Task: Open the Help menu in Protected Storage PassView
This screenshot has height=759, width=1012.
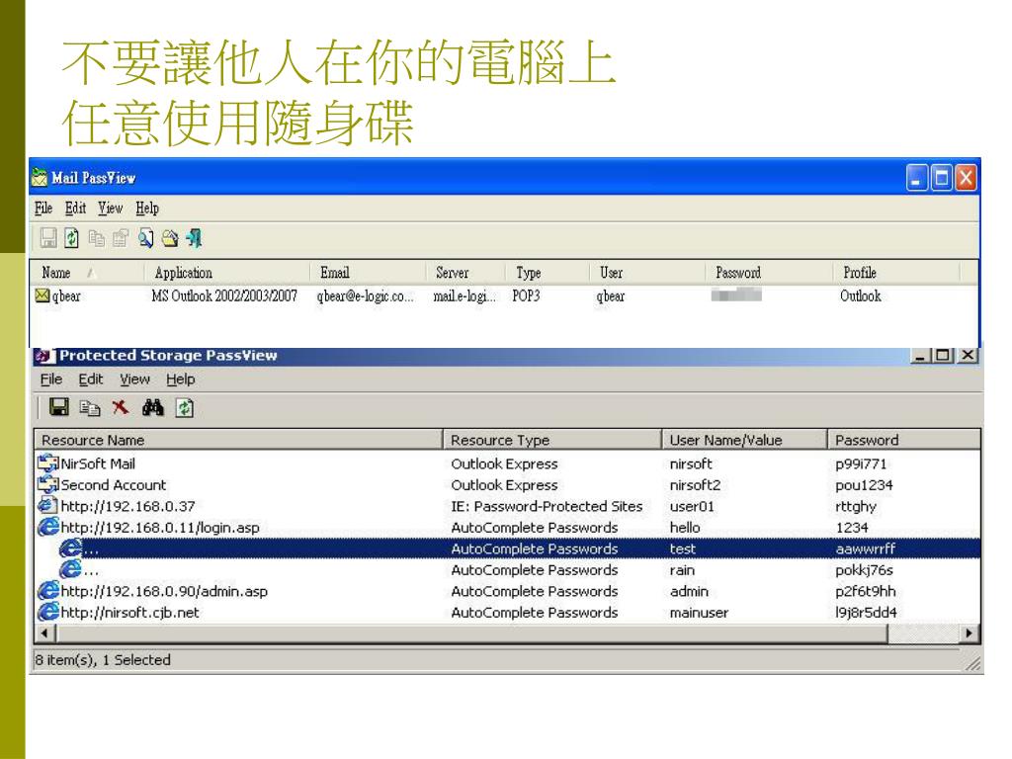Action: pyautogui.click(x=181, y=379)
